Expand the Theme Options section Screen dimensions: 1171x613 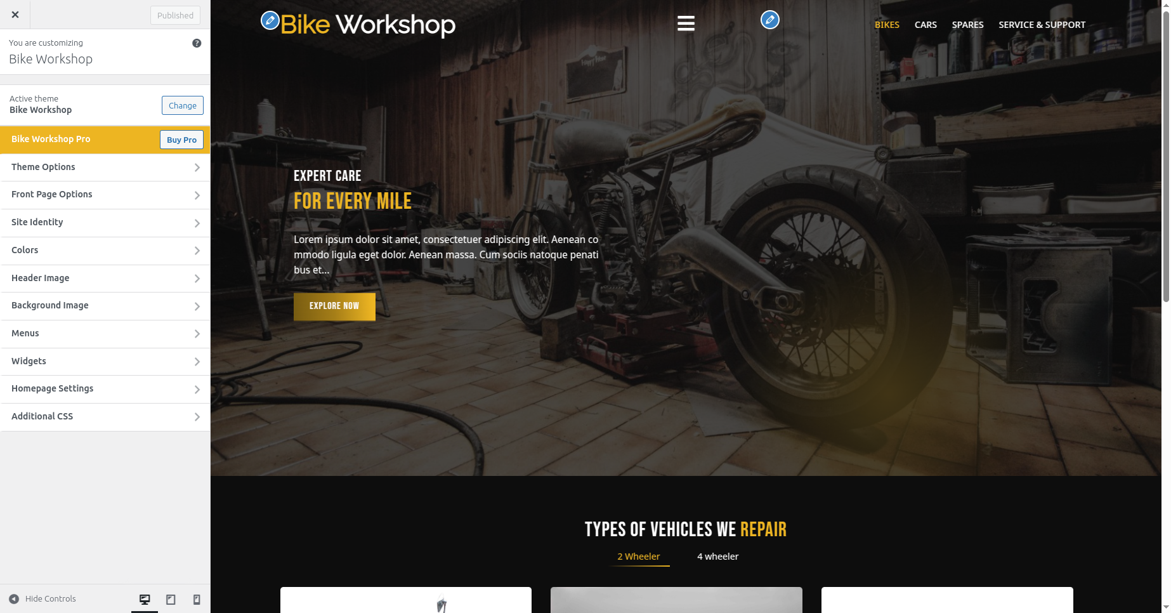[x=105, y=167]
